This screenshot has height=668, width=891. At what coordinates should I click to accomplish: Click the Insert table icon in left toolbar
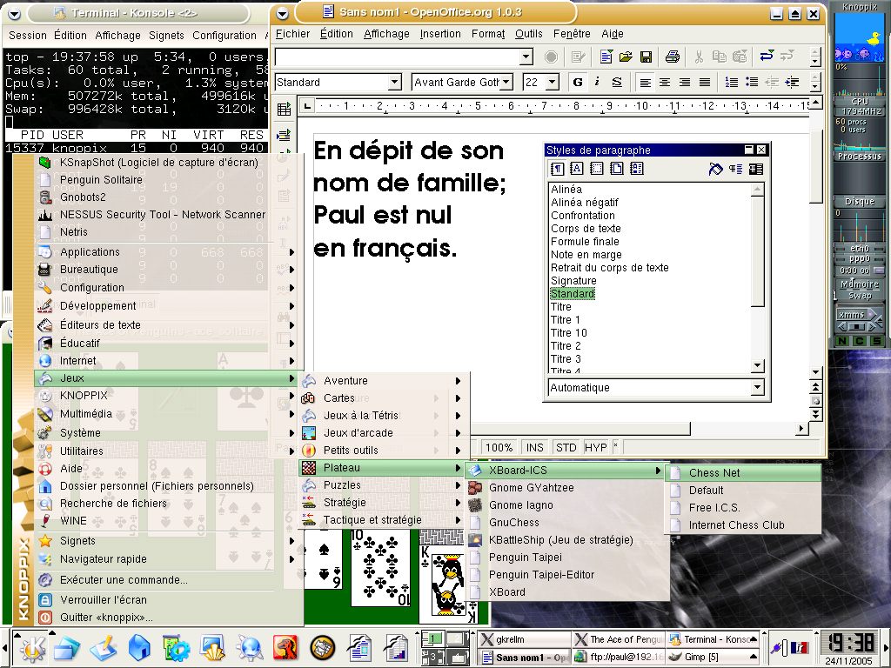[284, 109]
